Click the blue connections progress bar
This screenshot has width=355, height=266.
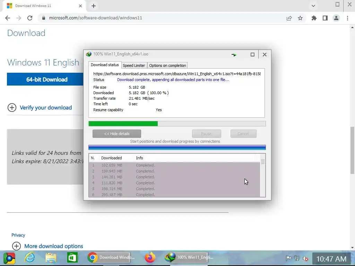177,148
